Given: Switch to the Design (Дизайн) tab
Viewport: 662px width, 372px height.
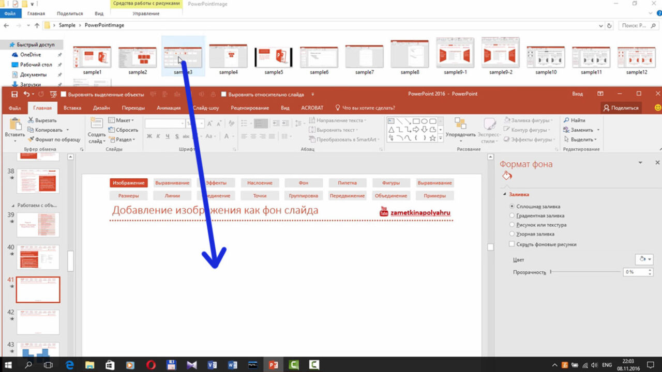Looking at the screenshot, I should 101,108.
